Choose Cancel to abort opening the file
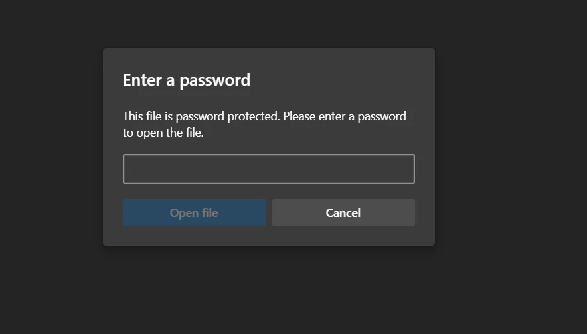The image size is (587, 334). click(x=343, y=212)
